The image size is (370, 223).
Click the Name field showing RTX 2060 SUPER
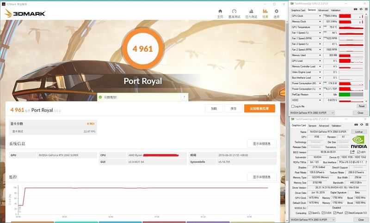coord(328,132)
